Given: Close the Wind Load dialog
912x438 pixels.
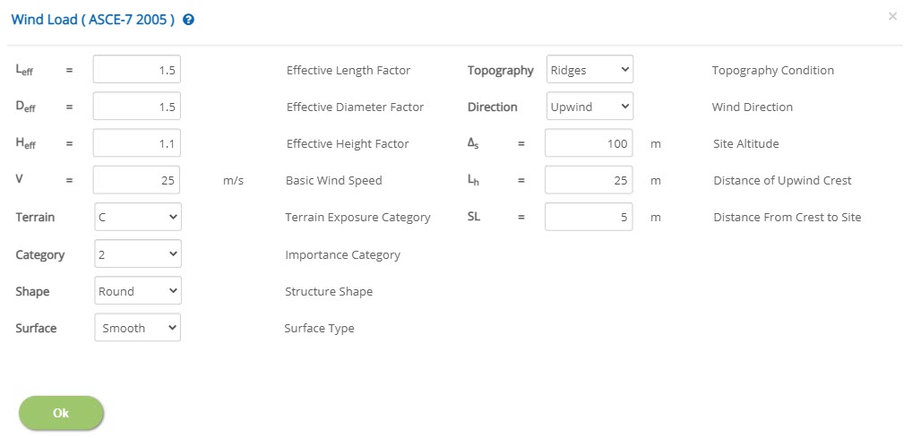Looking at the screenshot, I should tap(892, 16).
